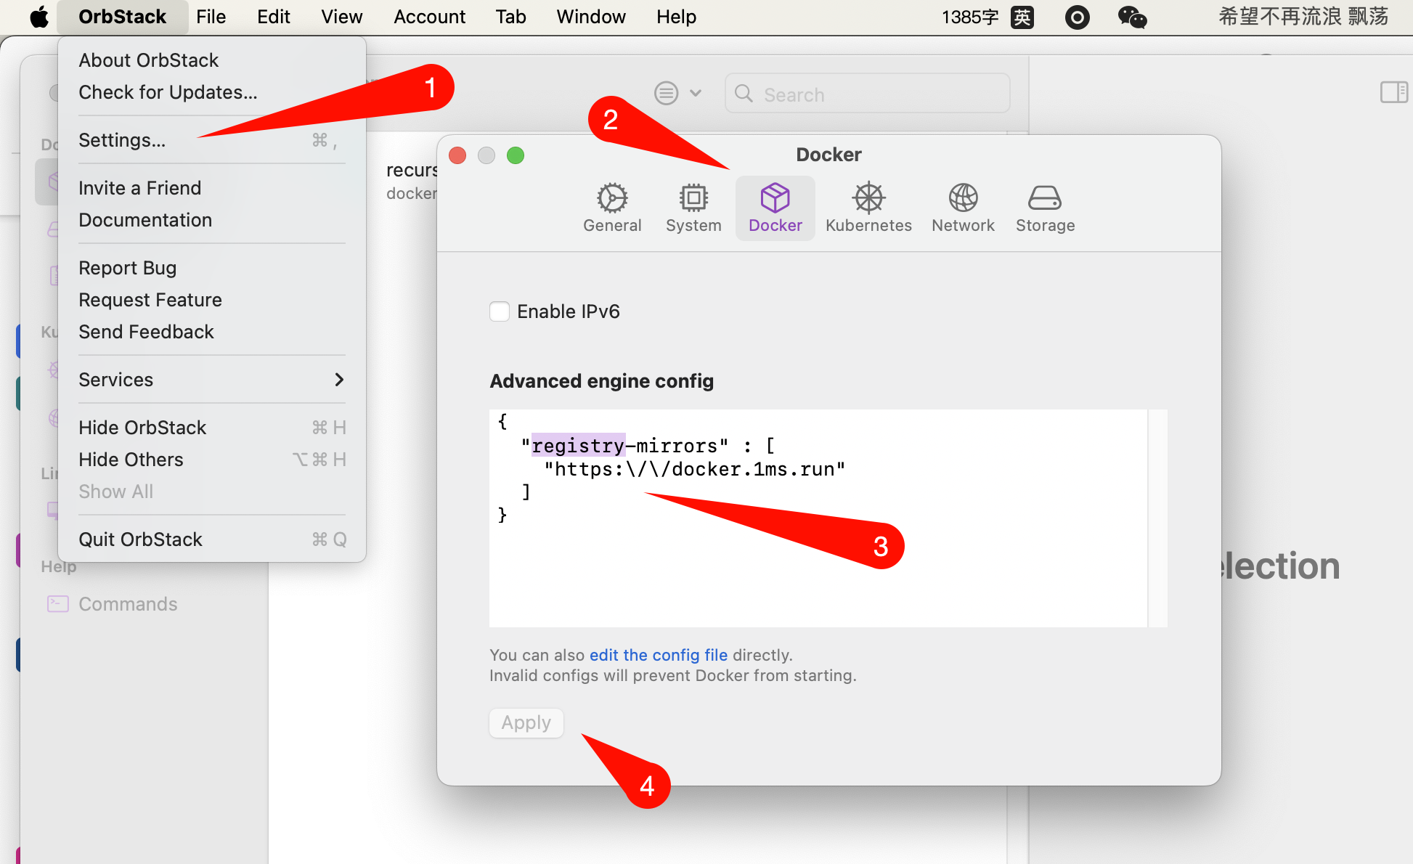The image size is (1413, 864).
Task: Open the Account menu
Action: (429, 17)
